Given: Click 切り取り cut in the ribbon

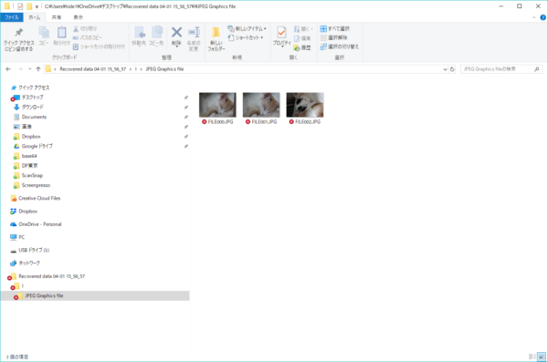Looking at the screenshot, I should click(85, 28).
